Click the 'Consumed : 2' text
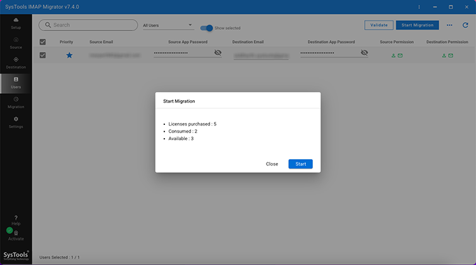 183,131
